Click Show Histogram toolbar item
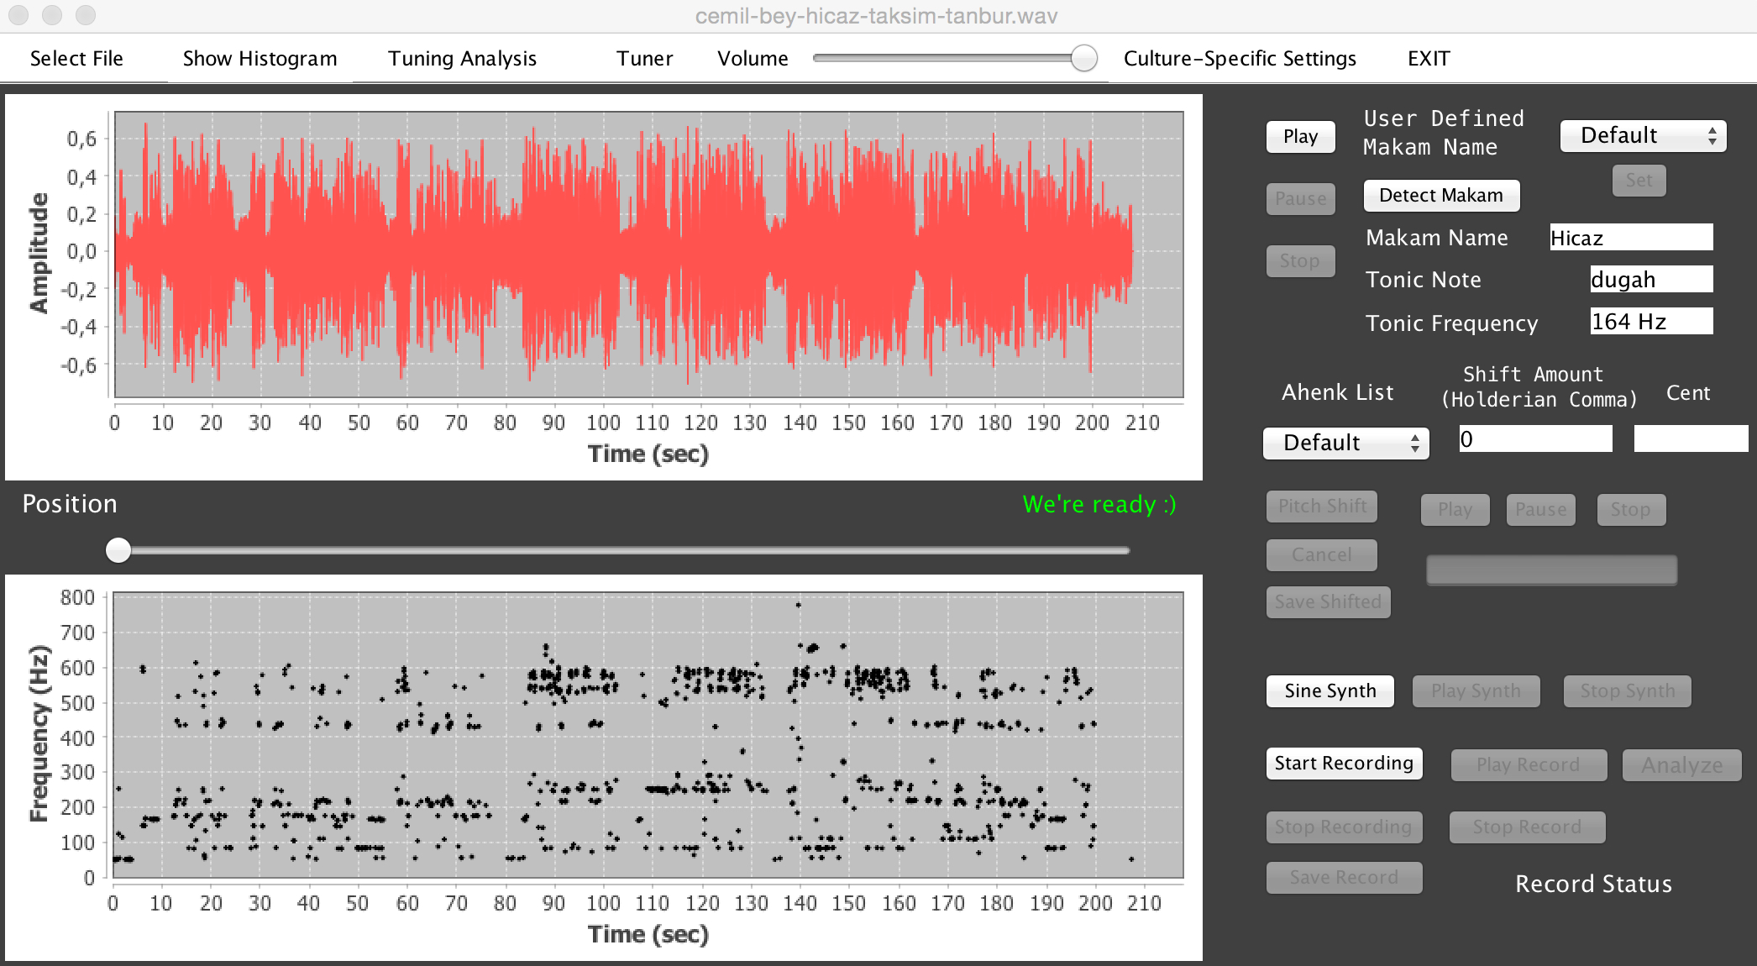This screenshot has height=966, width=1757. click(x=260, y=57)
